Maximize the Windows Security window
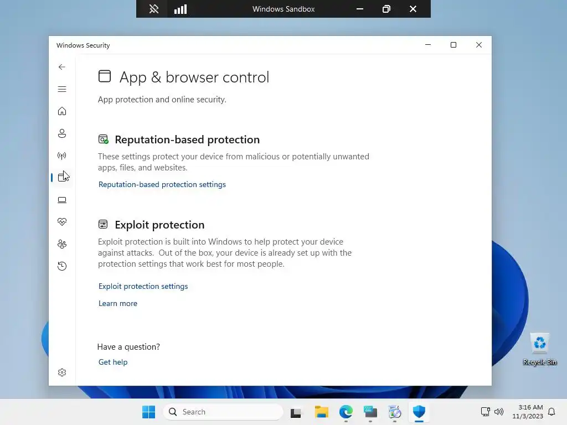This screenshot has width=567, height=425. coord(453,45)
